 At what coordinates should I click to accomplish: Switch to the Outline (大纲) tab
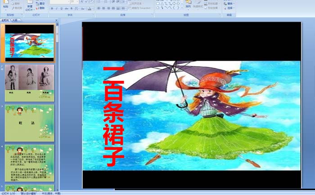14,20
